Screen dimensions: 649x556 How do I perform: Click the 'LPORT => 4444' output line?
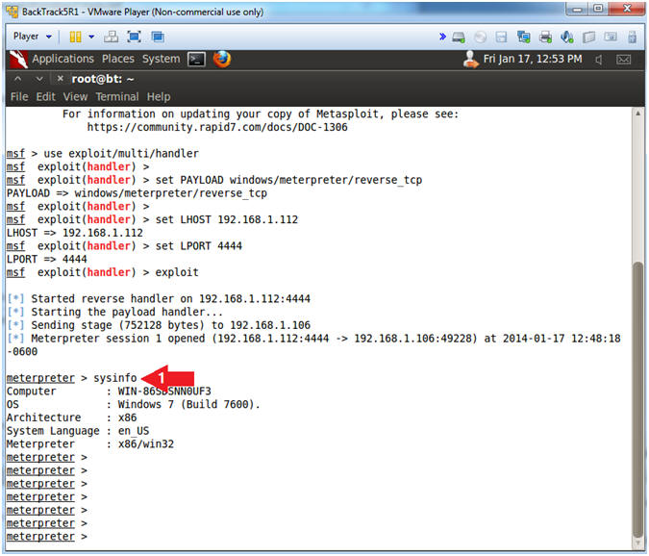(x=47, y=260)
